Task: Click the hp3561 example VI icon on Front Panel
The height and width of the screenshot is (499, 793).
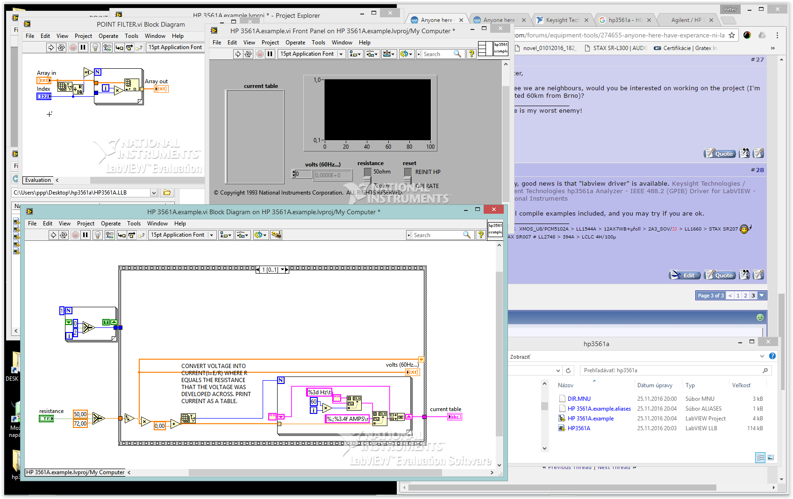Action: click(x=501, y=49)
